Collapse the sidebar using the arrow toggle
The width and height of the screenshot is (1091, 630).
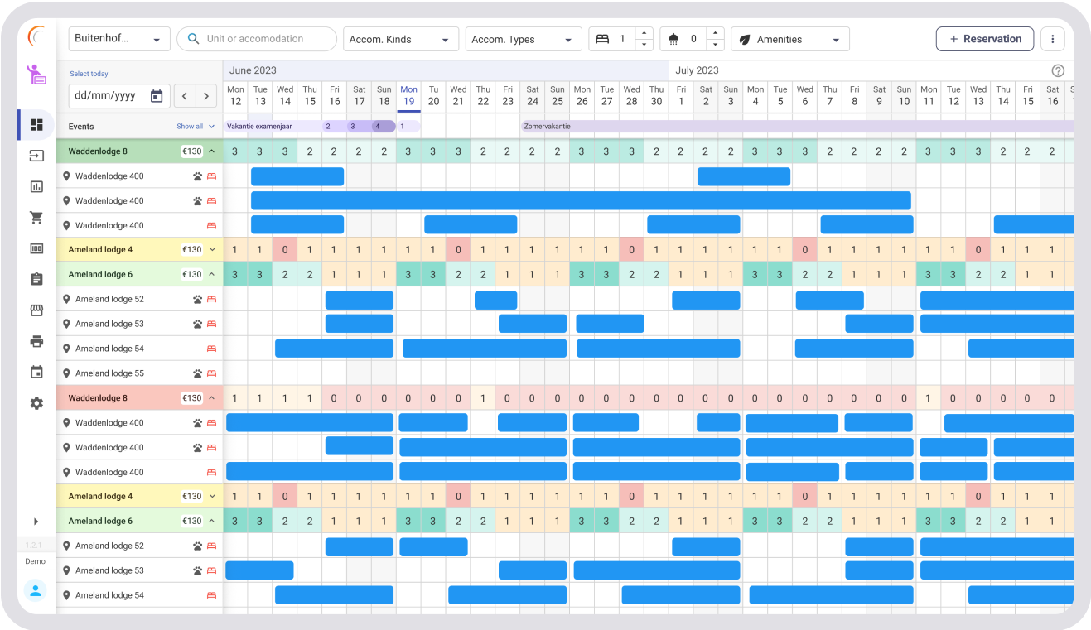36,522
